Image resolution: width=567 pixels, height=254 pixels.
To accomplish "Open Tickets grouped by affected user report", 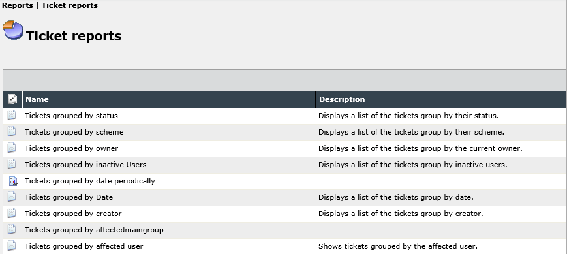I will (x=84, y=246).
